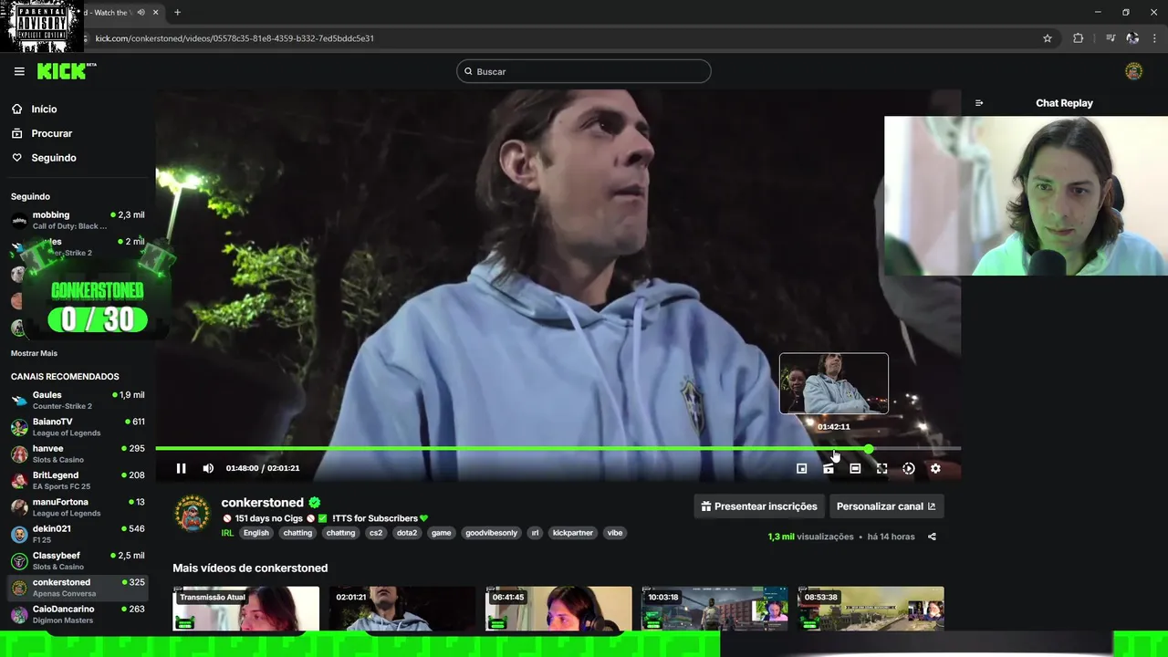The height and width of the screenshot is (657, 1168).
Task: Open the 02:01:21 video thumbnail
Action: tap(402, 609)
